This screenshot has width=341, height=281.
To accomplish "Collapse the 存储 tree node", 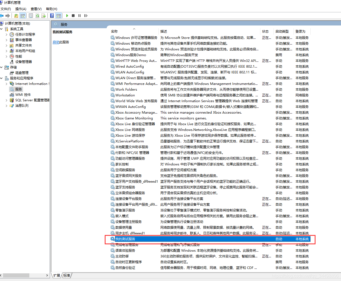I will (2, 67).
